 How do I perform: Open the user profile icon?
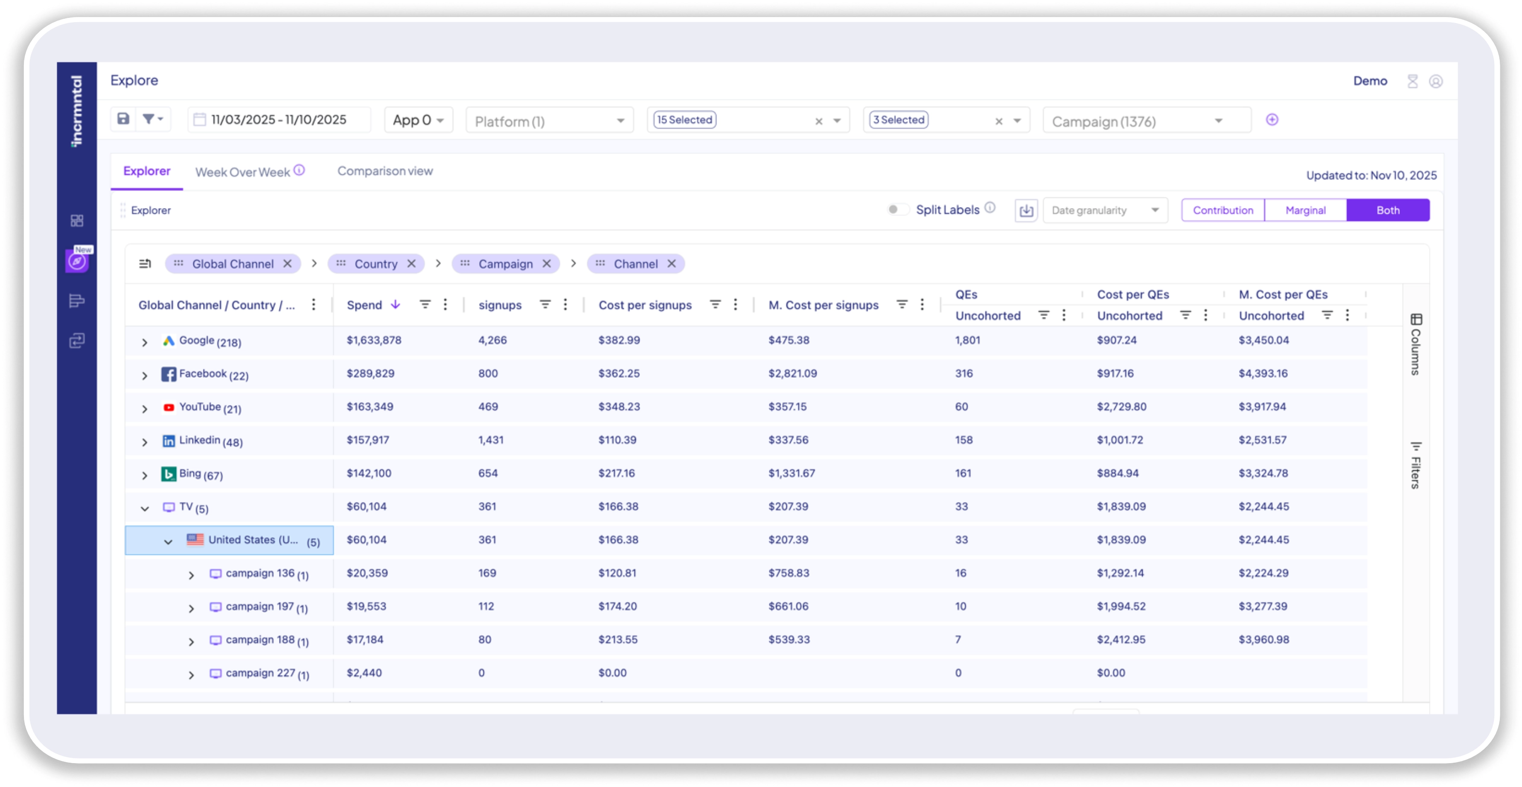click(1435, 81)
